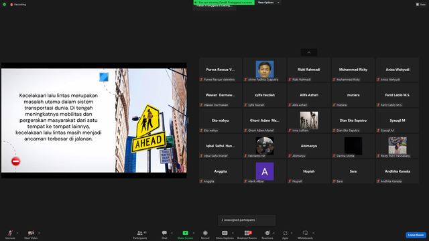Expand apps options arrow next to Apps

tap(292, 233)
